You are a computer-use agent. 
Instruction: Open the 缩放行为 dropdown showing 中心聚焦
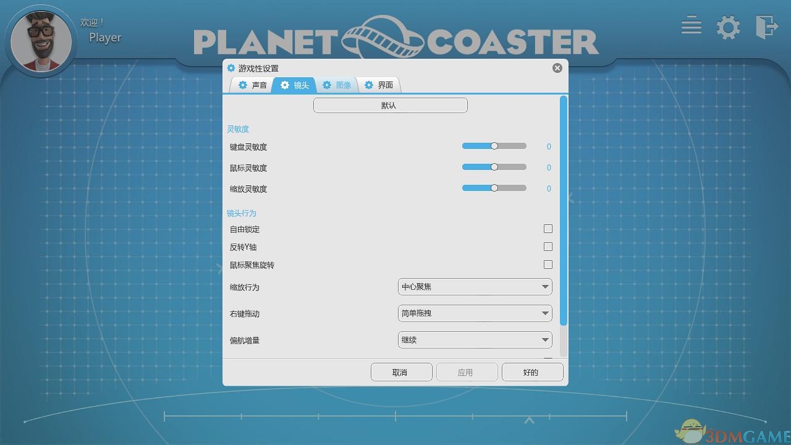point(475,286)
